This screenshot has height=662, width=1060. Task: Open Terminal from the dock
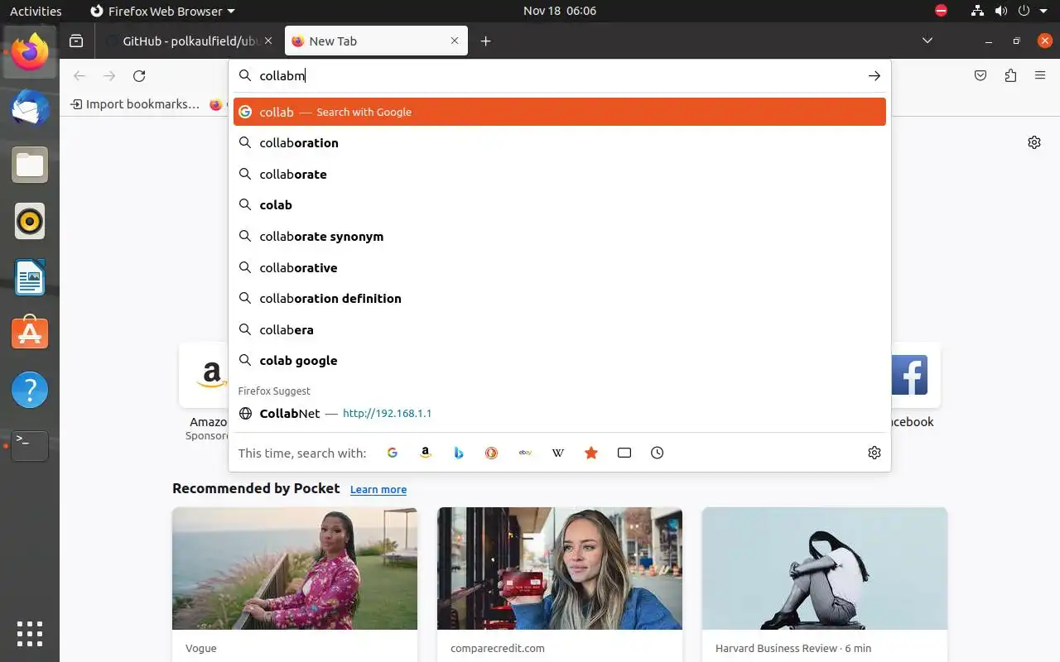[x=30, y=446]
